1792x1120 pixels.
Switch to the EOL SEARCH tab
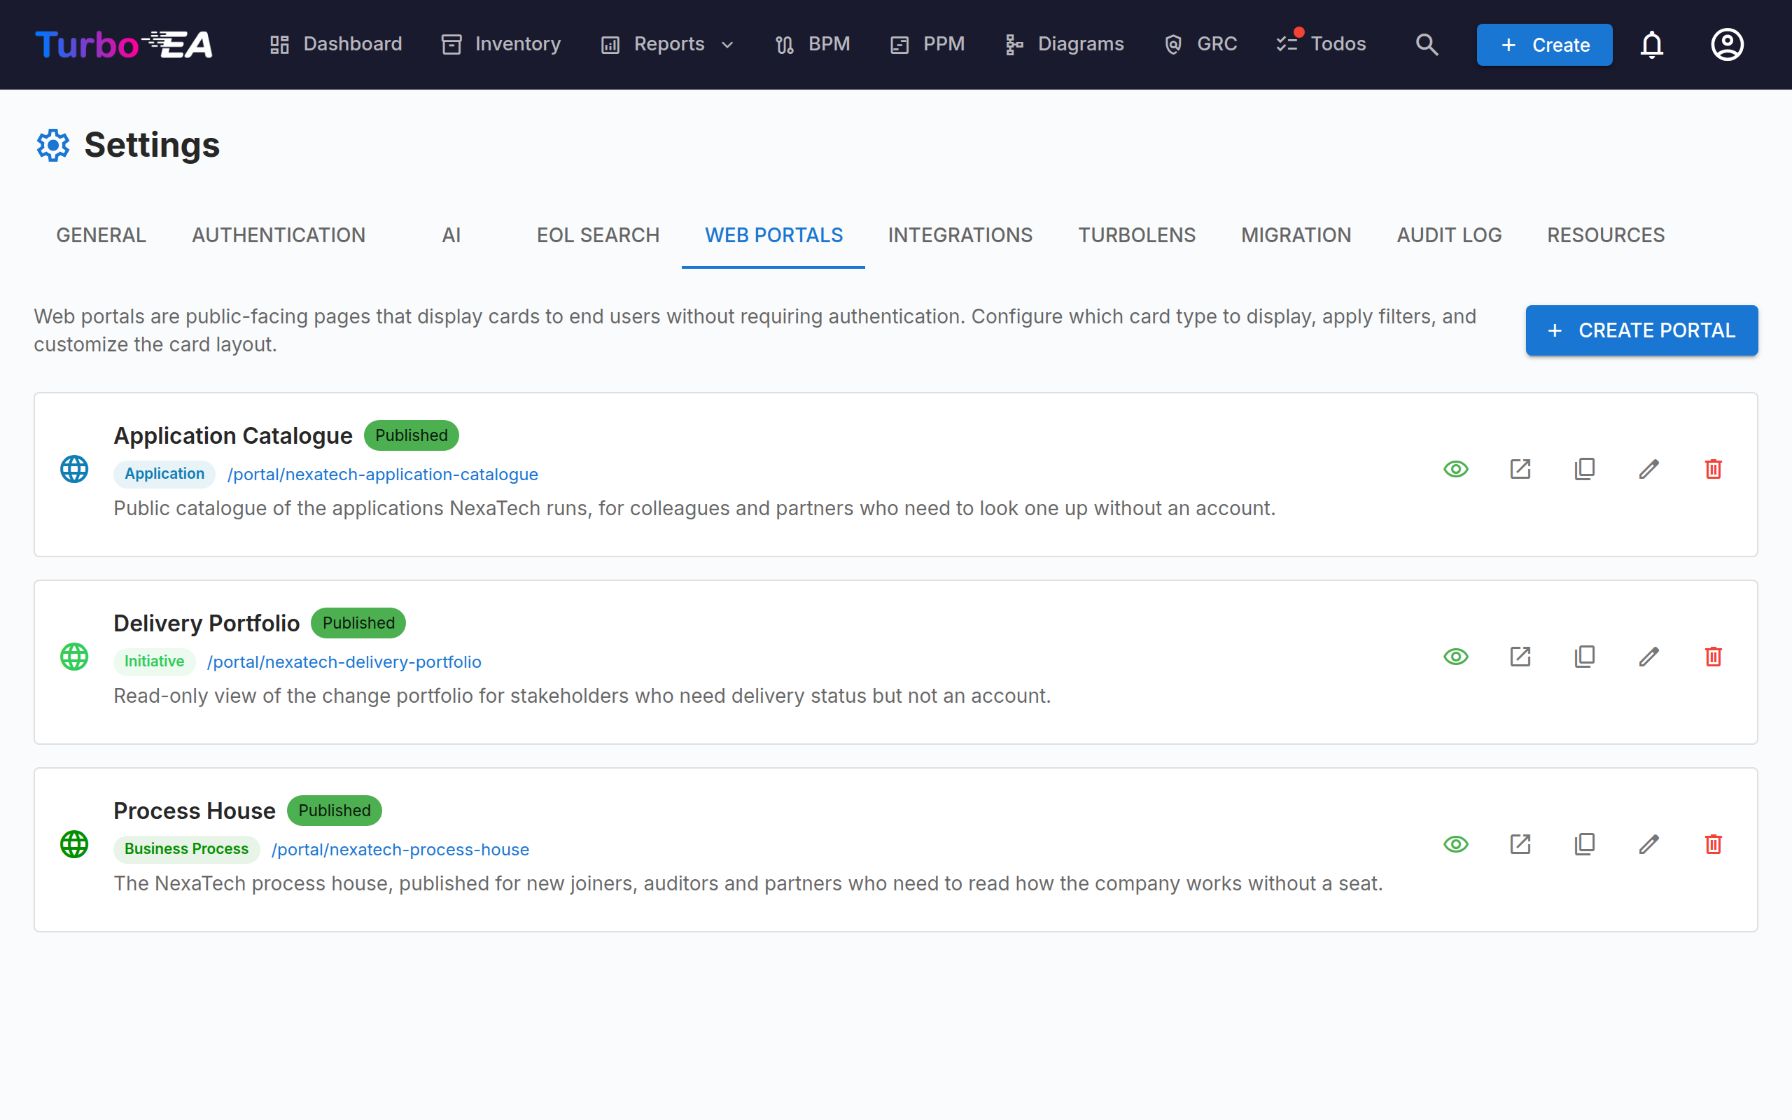[598, 236]
